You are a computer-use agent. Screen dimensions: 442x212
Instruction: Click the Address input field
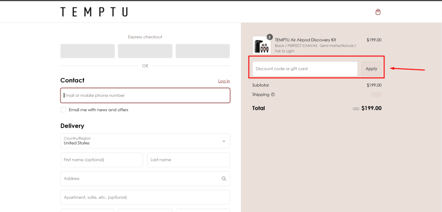(145, 178)
